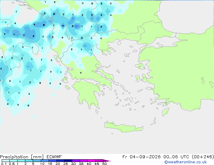Image resolution: width=214 pixels, height=165 pixels.
Task: Click the 'Precipitation [mm]' title text
Action: (x=22, y=157)
